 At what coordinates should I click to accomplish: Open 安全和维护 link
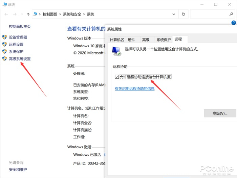[x=18, y=170]
